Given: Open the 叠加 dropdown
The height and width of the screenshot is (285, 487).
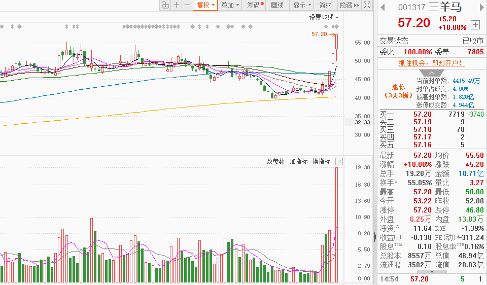Looking at the screenshot, I should (x=230, y=5).
